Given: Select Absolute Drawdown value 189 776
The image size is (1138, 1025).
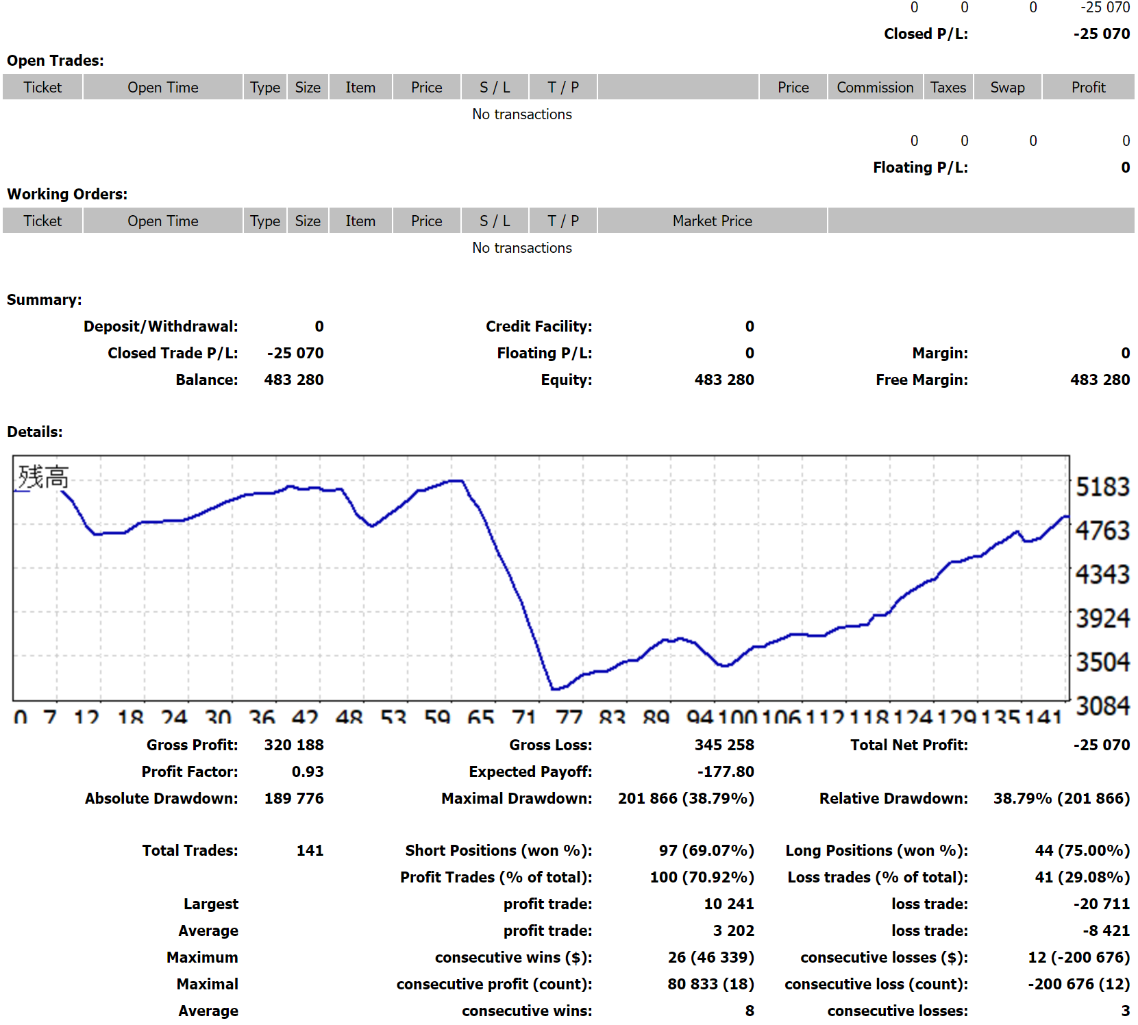Looking at the screenshot, I should coord(294,798).
